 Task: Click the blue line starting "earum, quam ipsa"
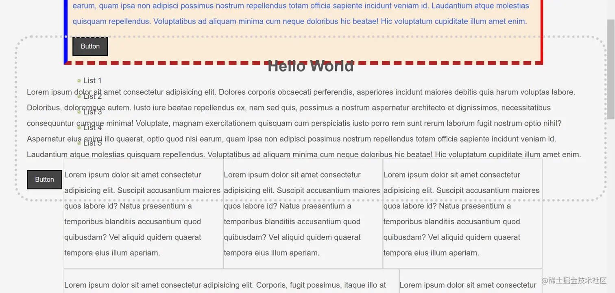(301, 6)
